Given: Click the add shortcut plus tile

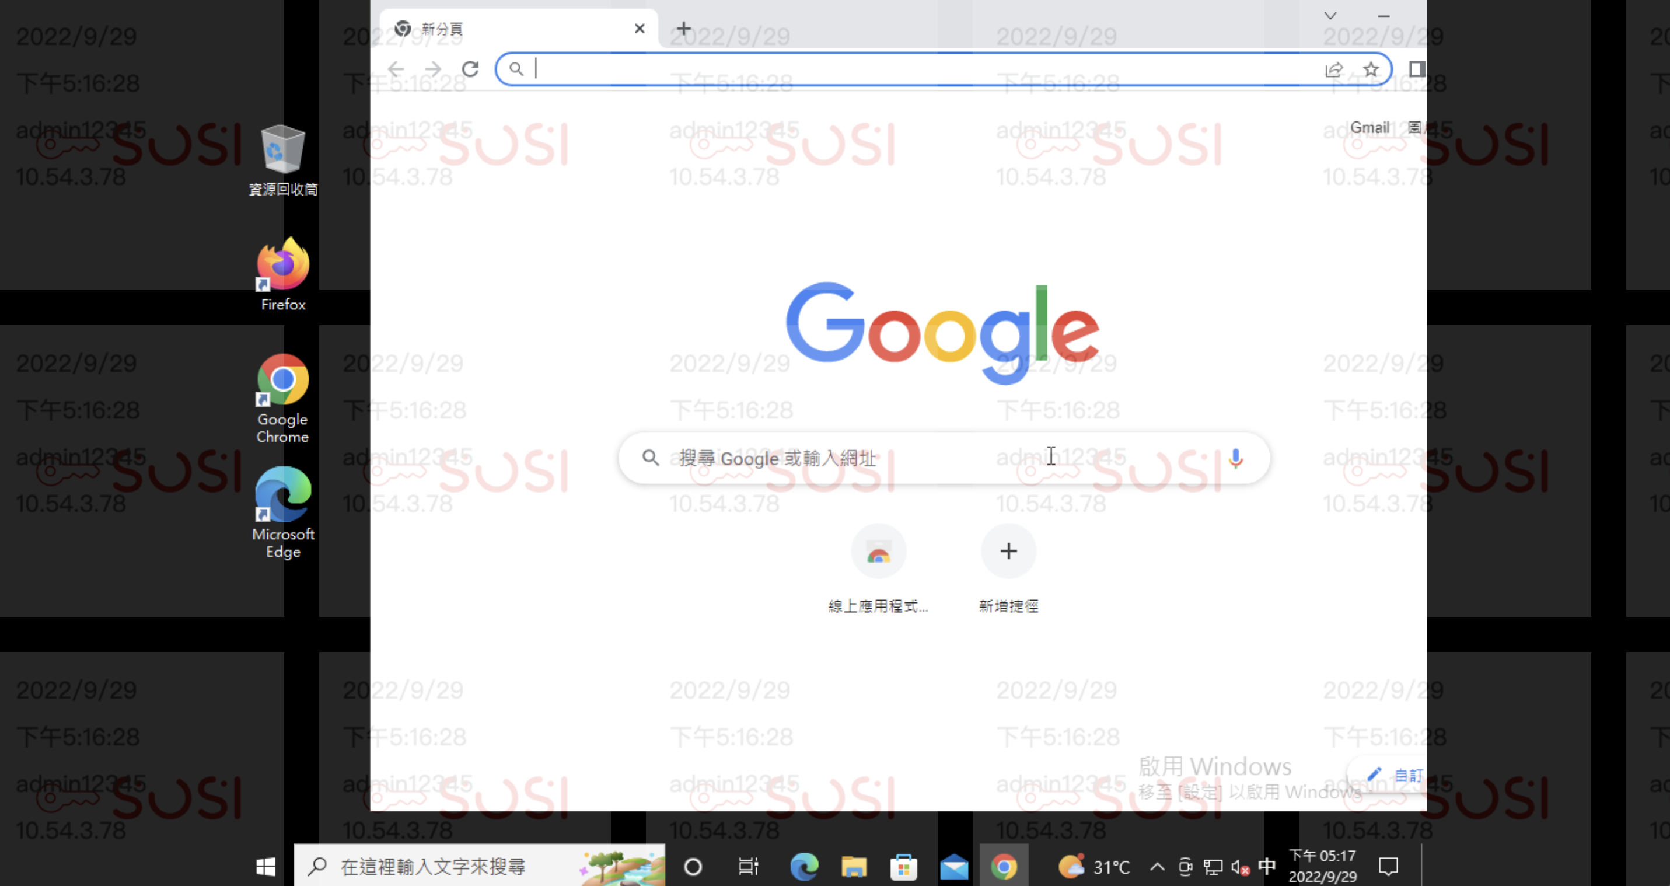Looking at the screenshot, I should tap(1008, 552).
